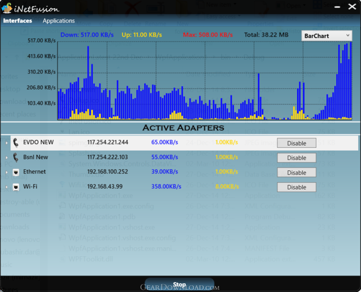Viewport: 361px width, 292px height.
Task: Click the Bsnl New phone icon
Action: (16, 158)
